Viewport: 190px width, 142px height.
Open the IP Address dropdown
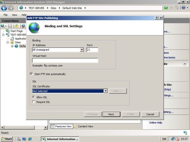[x=82, y=50]
